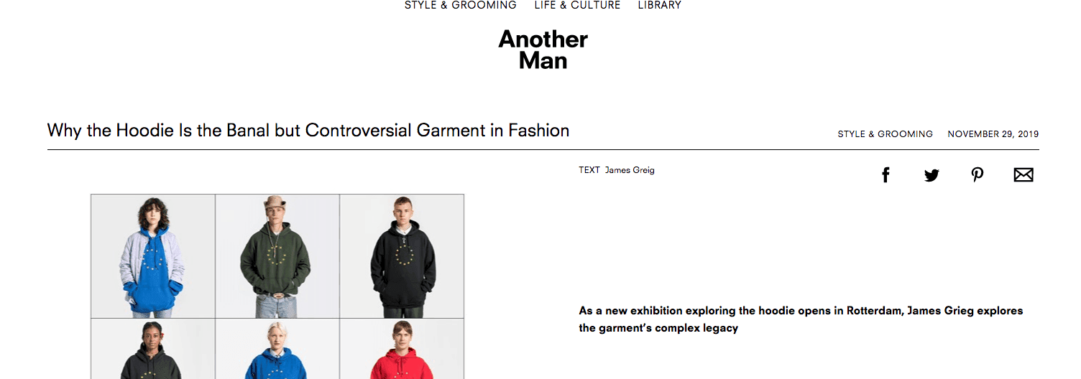Share article on Twitter
This screenshot has height=379, width=1081.
tap(931, 175)
